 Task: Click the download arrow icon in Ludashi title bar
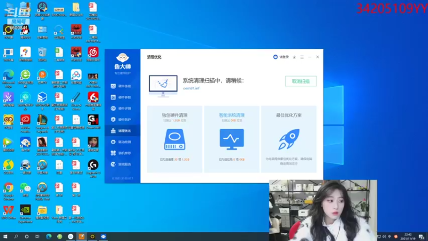click(294, 57)
